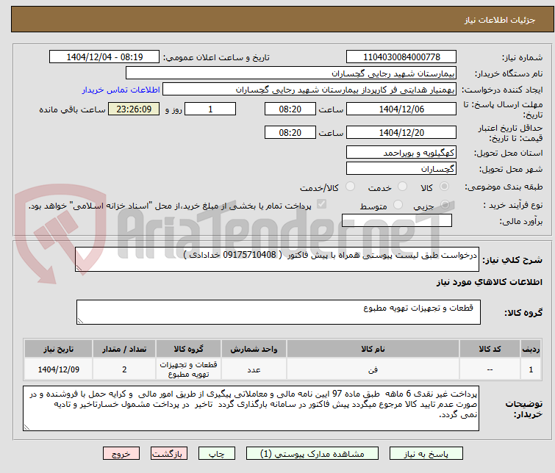This screenshot has height=473, width=555.
Task: Click the delivery province field کهگیلویه و بویراحمد
Action: (401, 153)
